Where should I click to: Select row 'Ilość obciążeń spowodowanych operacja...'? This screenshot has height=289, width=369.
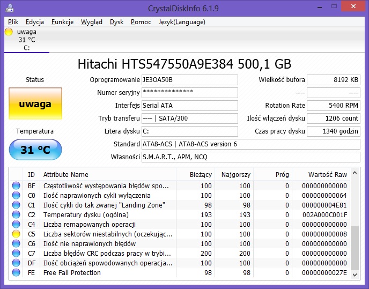click(x=180, y=263)
